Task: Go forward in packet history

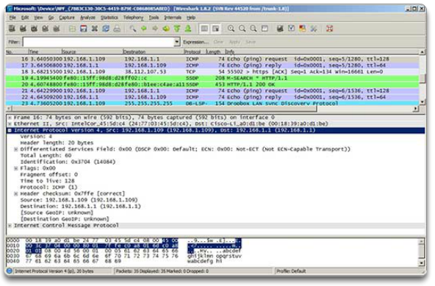Action: point(155,29)
